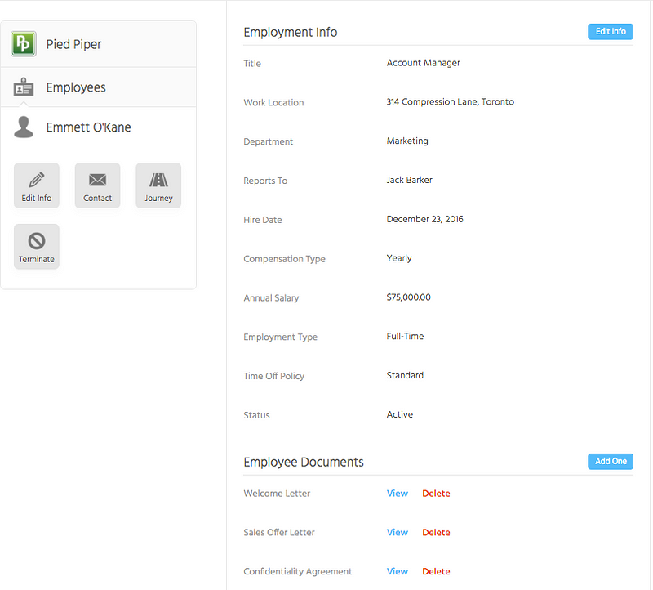This screenshot has height=590, width=653.
Task: Click the Hire Date field label
Action: [x=263, y=220]
